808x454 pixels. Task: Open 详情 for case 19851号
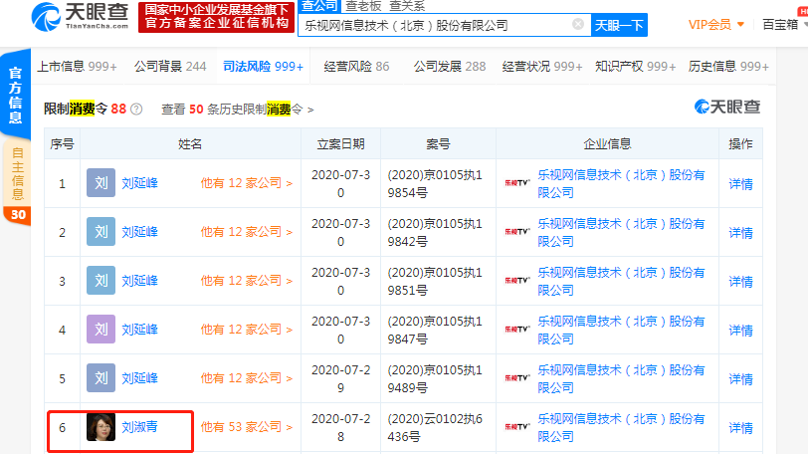[740, 281]
